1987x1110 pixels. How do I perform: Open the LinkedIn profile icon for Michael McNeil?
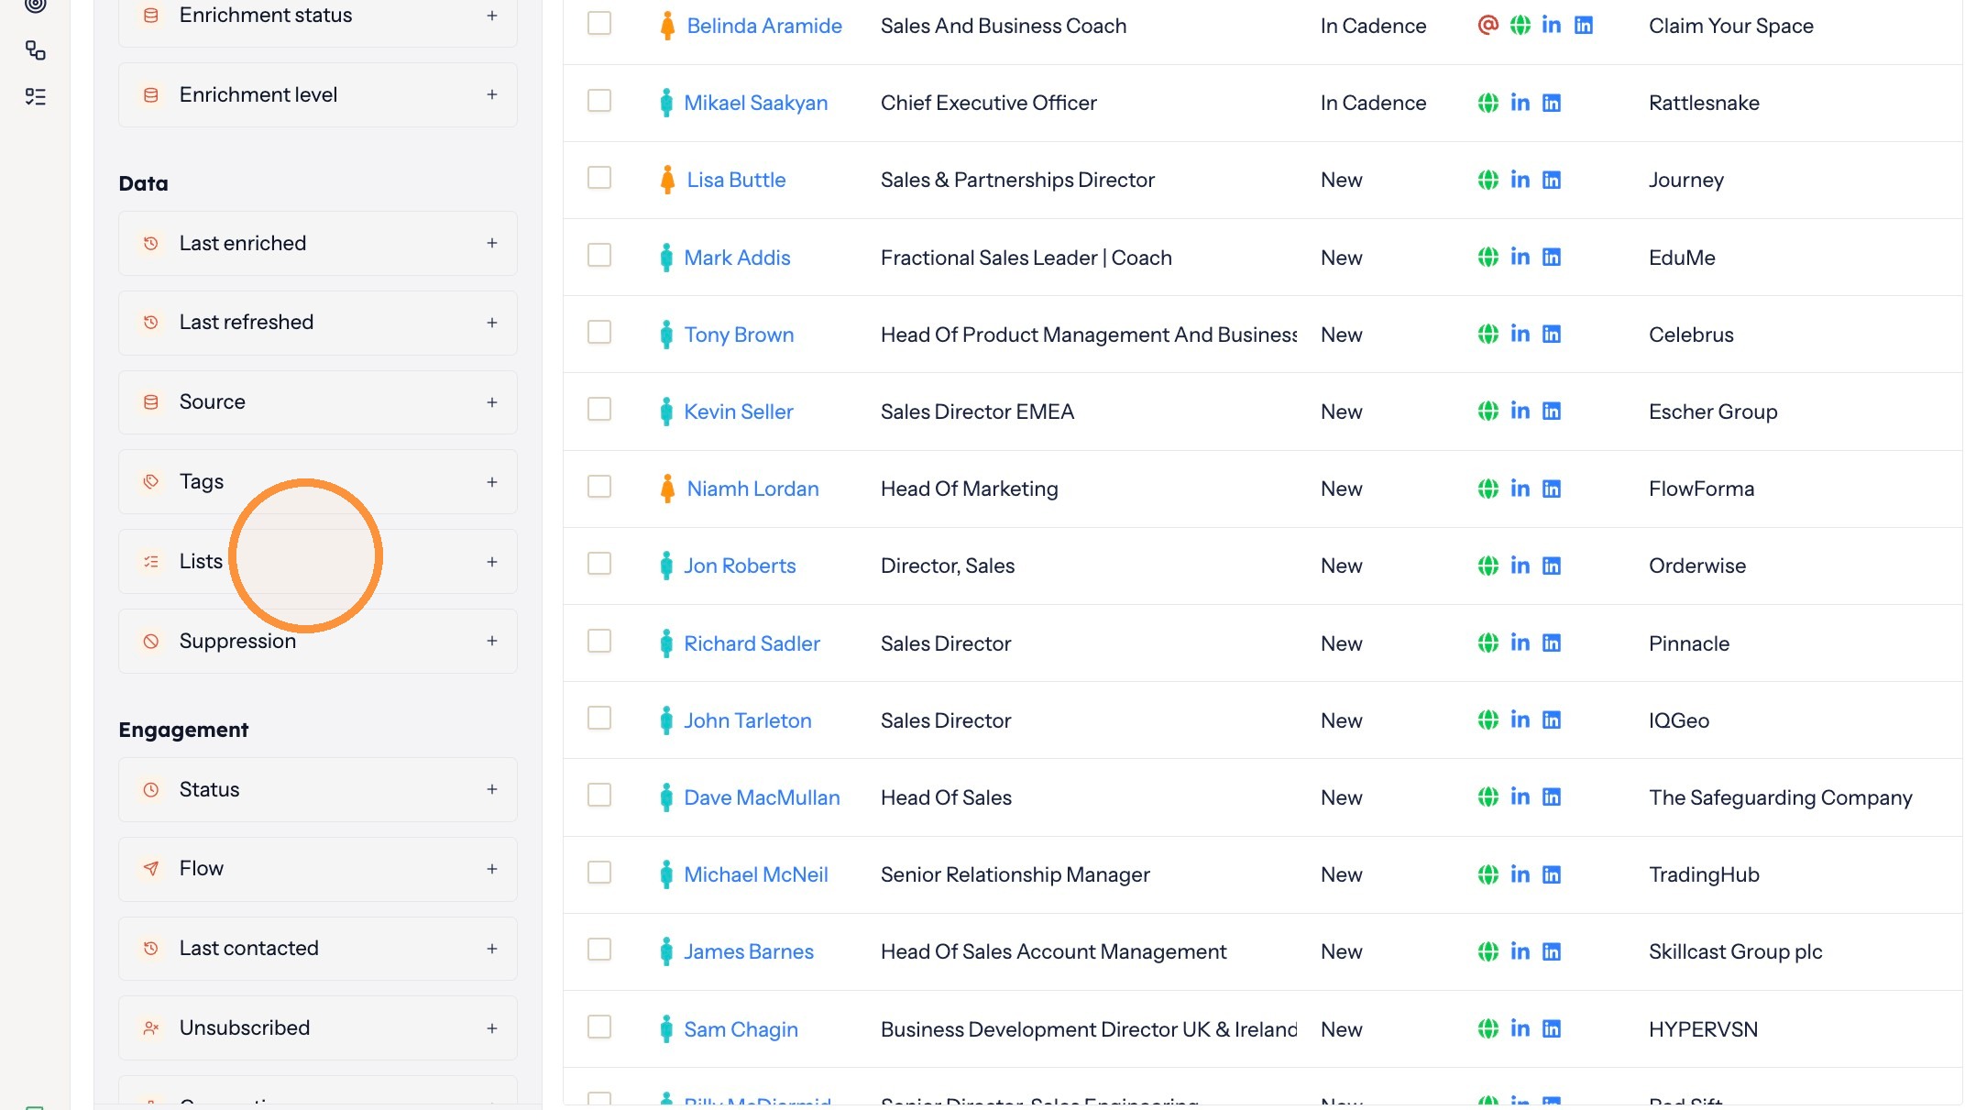(x=1520, y=874)
